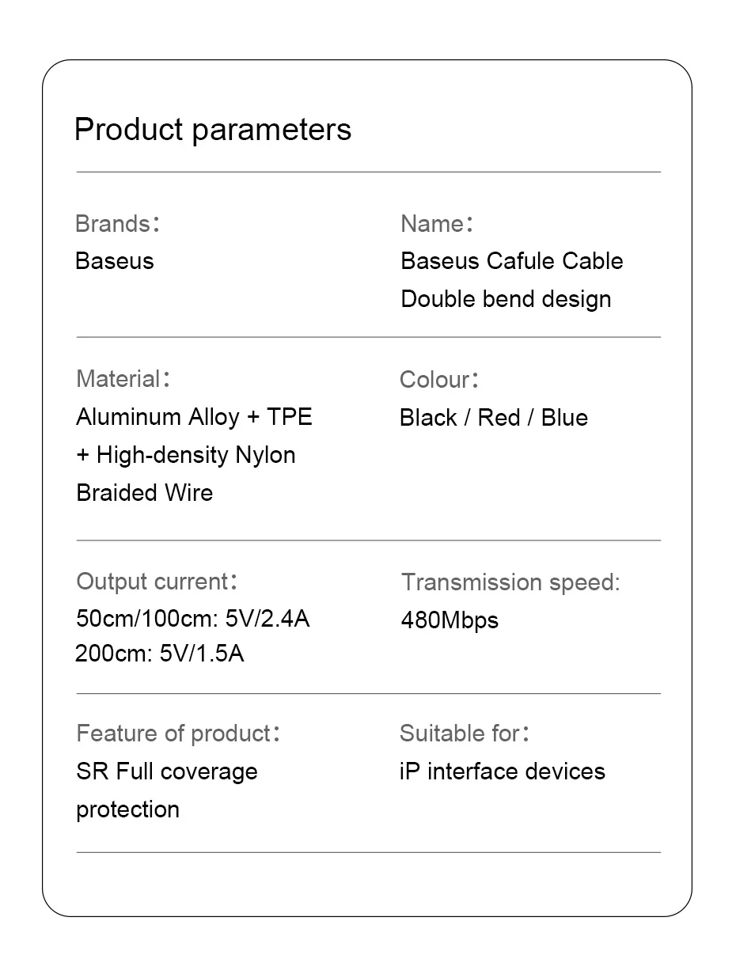Click Black / Red / Blue value

tap(494, 418)
